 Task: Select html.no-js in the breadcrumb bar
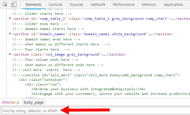(11, 102)
